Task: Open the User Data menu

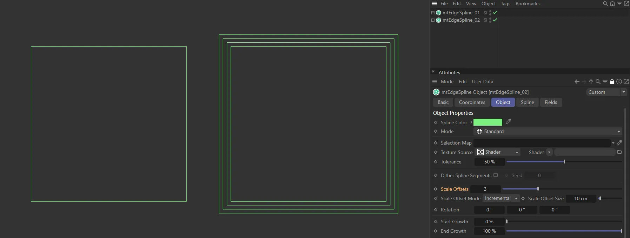Action: pos(483,82)
